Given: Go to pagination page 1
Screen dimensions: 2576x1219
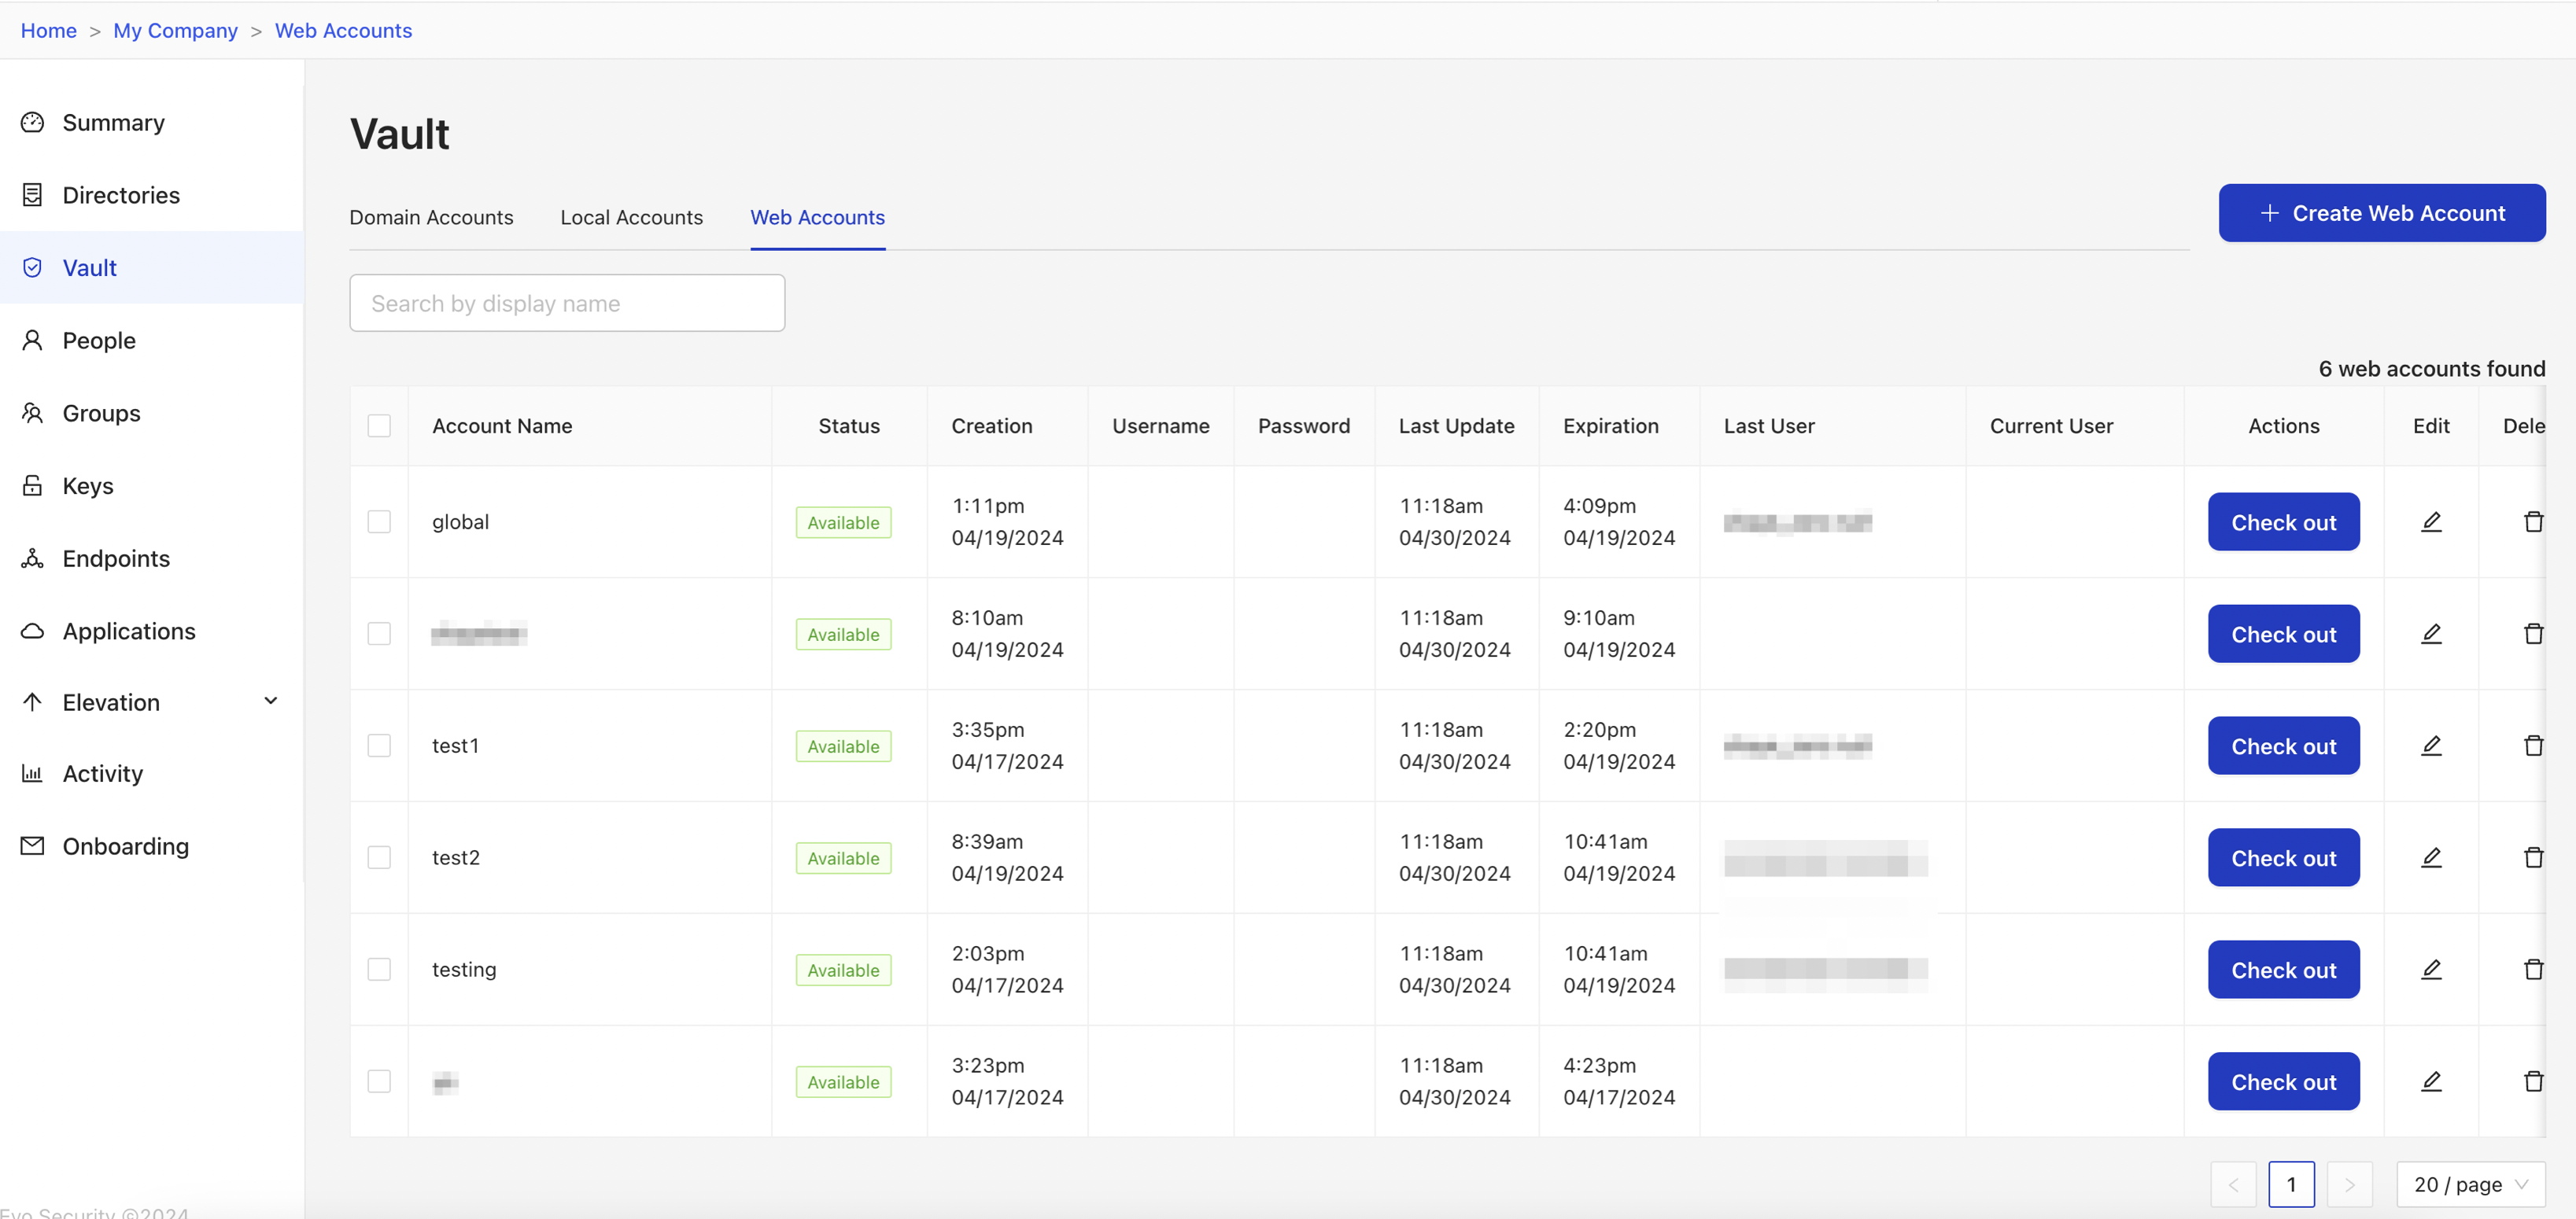Looking at the screenshot, I should 2291,1184.
